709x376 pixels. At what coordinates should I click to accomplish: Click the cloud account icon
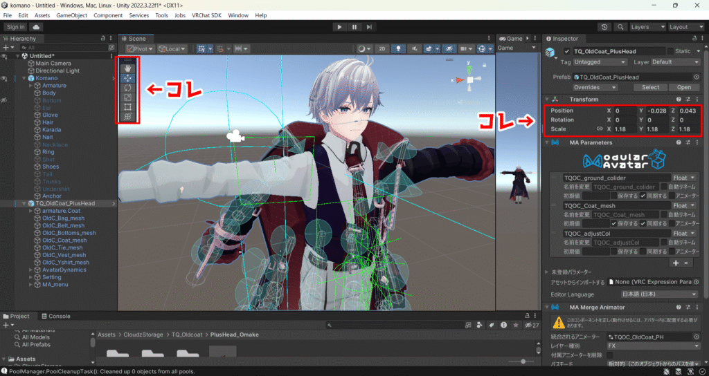tap(36, 27)
